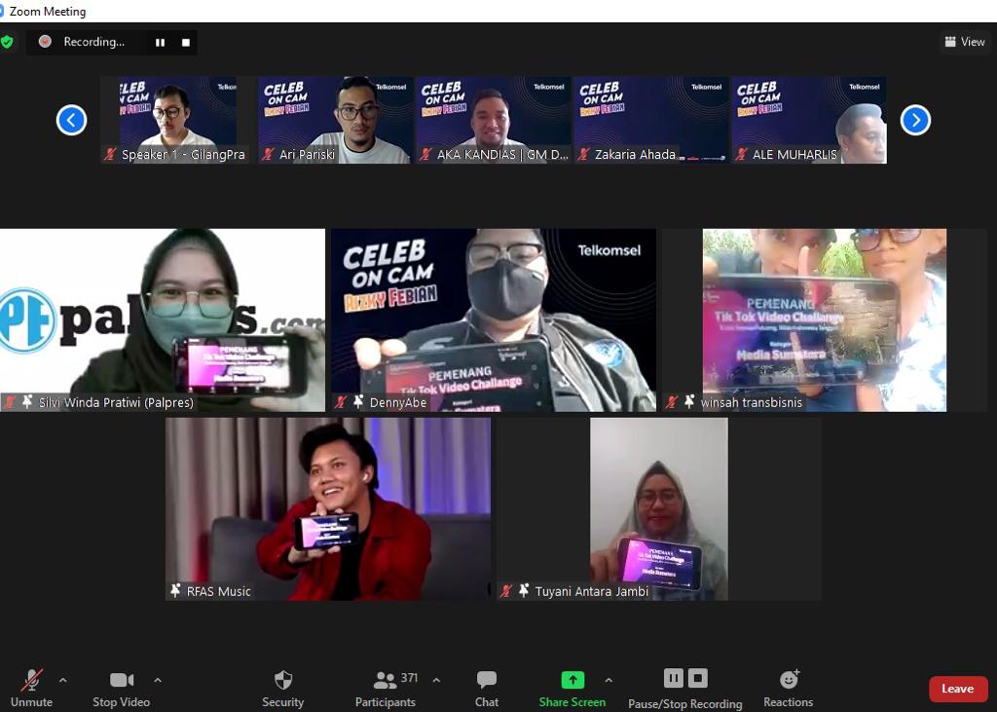
Task: Select the RFAS Music video tile
Action: [328, 508]
